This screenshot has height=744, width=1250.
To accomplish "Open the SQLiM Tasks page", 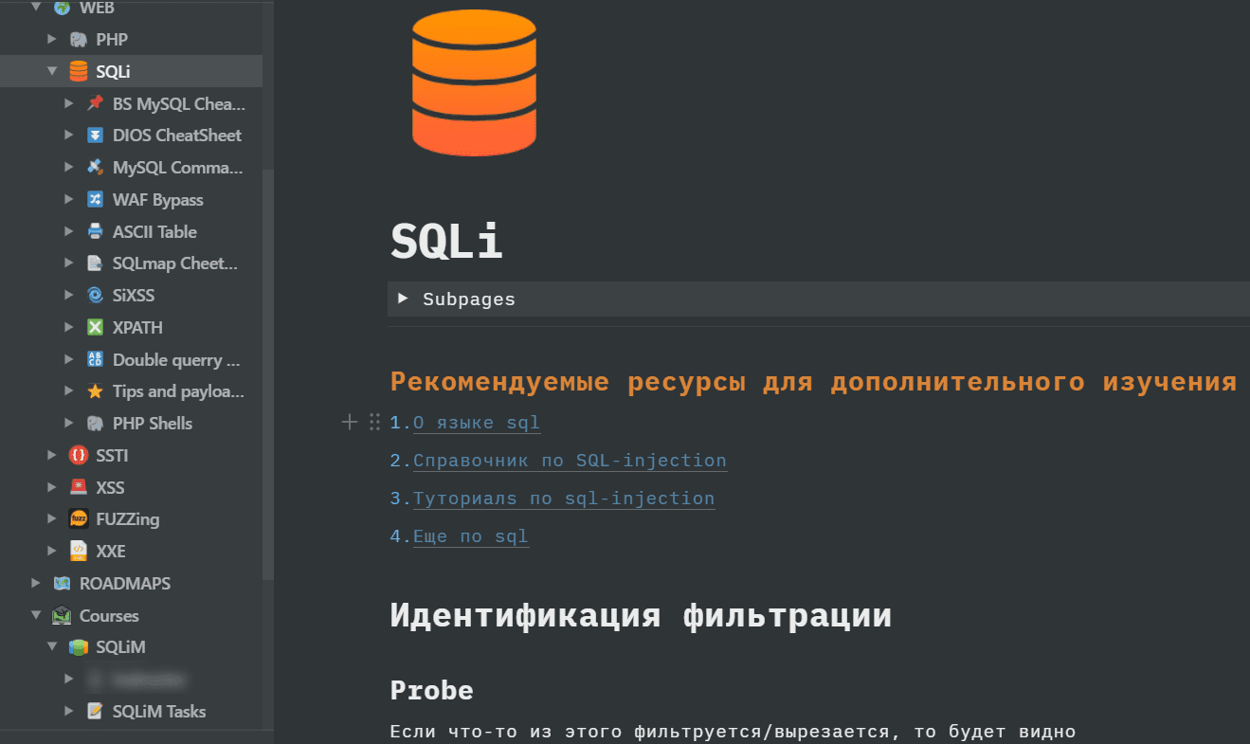I will 159,712.
